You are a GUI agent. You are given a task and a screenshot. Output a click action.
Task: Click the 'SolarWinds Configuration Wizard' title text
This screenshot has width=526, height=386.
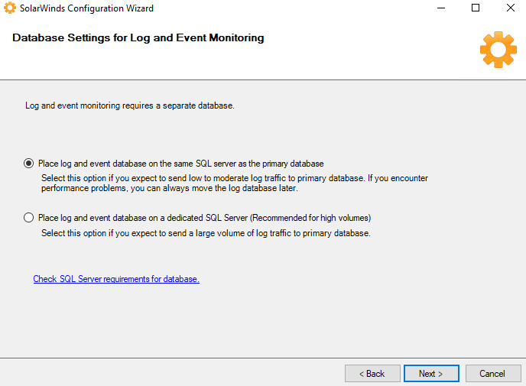coord(87,8)
